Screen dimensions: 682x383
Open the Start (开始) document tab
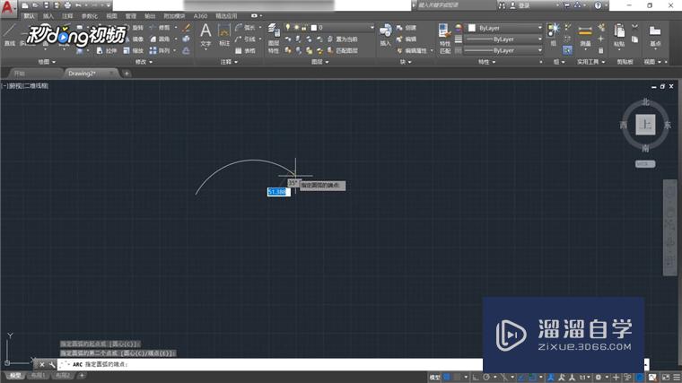tap(20, 73)
